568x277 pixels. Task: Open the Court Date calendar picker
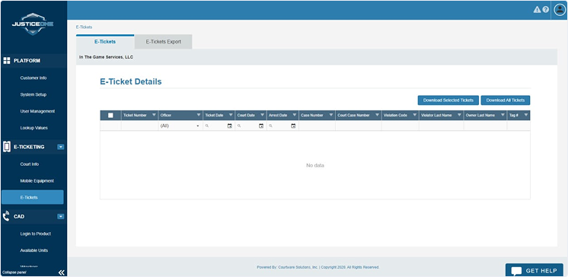pyautogui.click(x=261, y=126)
